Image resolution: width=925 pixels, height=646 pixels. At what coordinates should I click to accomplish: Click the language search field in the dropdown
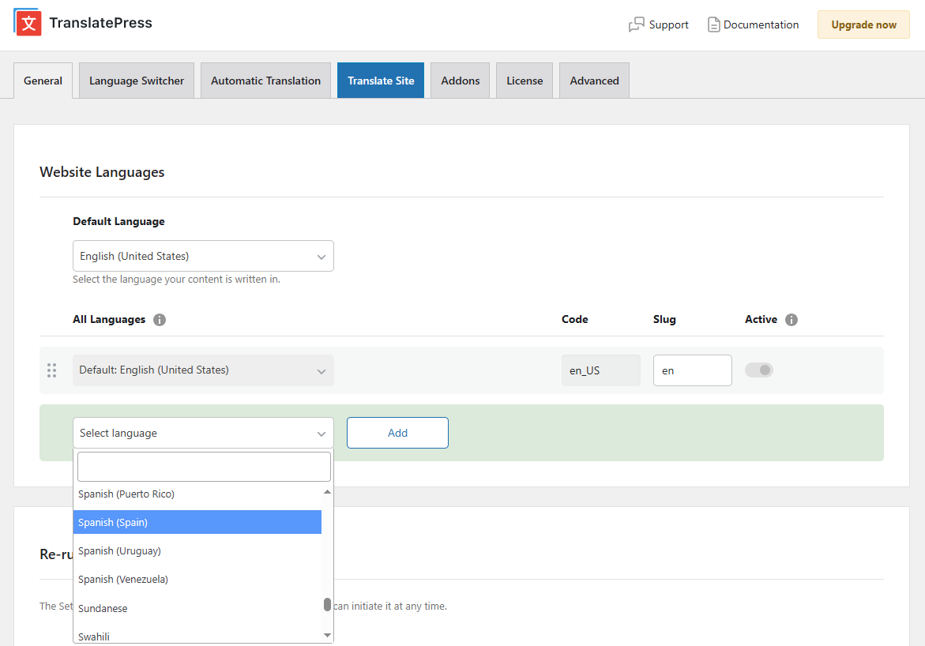(x=203, y=466)
